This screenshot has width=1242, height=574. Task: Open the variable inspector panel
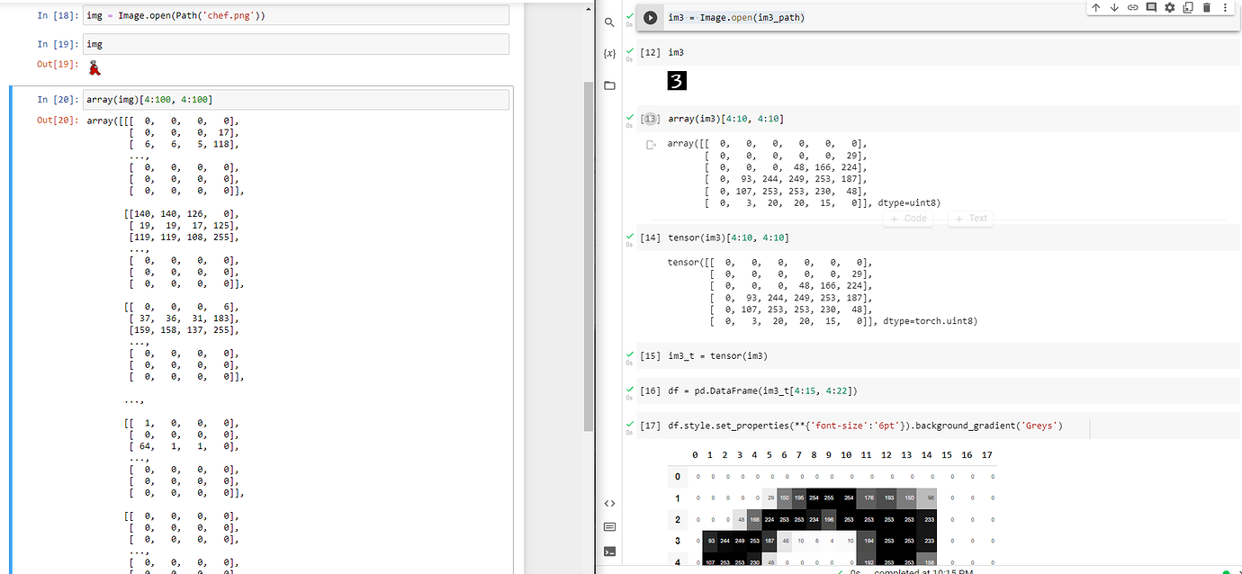610,54
